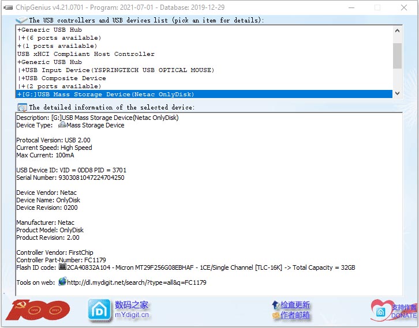Click the Device Name: OnlyDisk line
The image size is (419, 328).
tap(48, 200)
